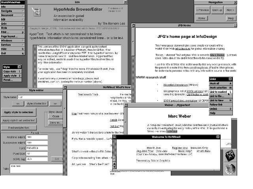Select Hide in the WorldWideWeb menu
This screenshot has width=253, height=189.
pyautogui.click(x=12, y=49)
